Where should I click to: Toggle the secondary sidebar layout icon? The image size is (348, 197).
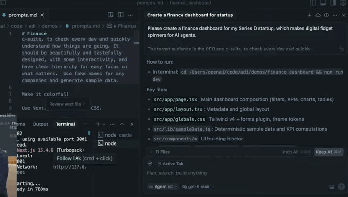[332, 3]
